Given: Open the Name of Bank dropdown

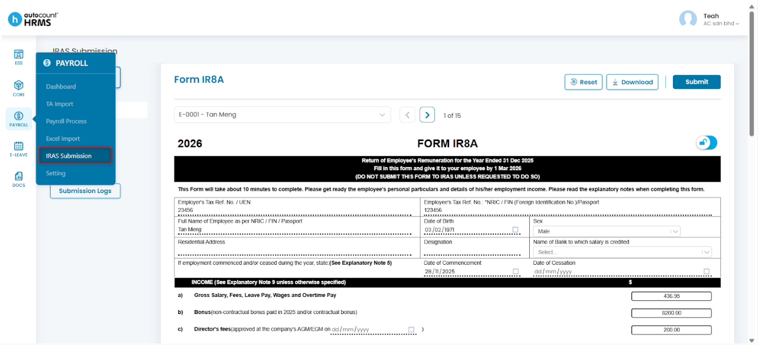Looking at the screenshot, I should pyautogui.click(x=622, y=252).
